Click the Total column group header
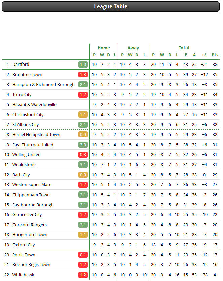This screenshot has width=223, height=281. point(184,48)
